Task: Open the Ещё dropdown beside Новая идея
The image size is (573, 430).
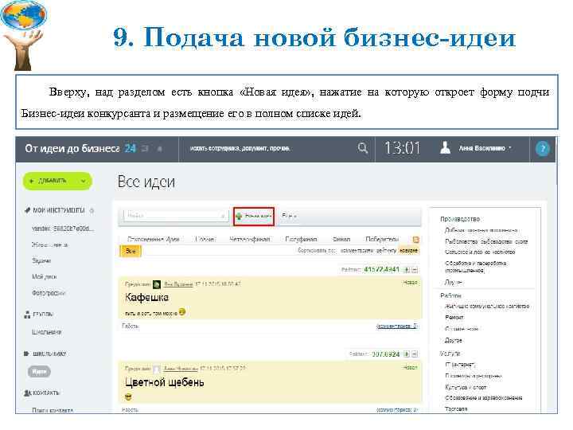Action: (289, 216)
